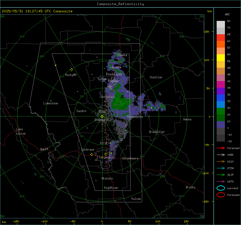Image resolution: width=241 pixels, height=225 pixels.
Task: Click the Innisfail label on map
Action: pos(108,97)
